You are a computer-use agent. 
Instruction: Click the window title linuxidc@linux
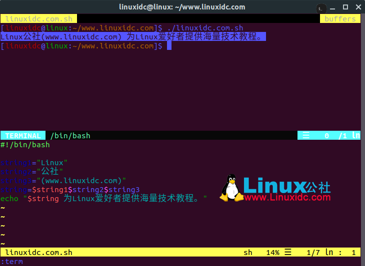tap(182, 7)
